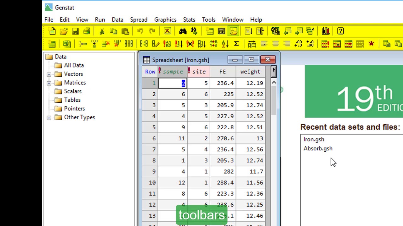The image size is (403, 226).
Task: Click the red X delete icon
Action: 167,31
